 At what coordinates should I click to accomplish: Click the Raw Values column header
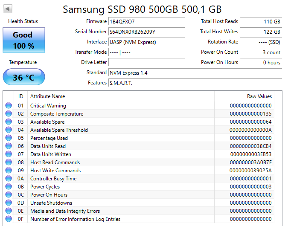click(x=259, y=96)
